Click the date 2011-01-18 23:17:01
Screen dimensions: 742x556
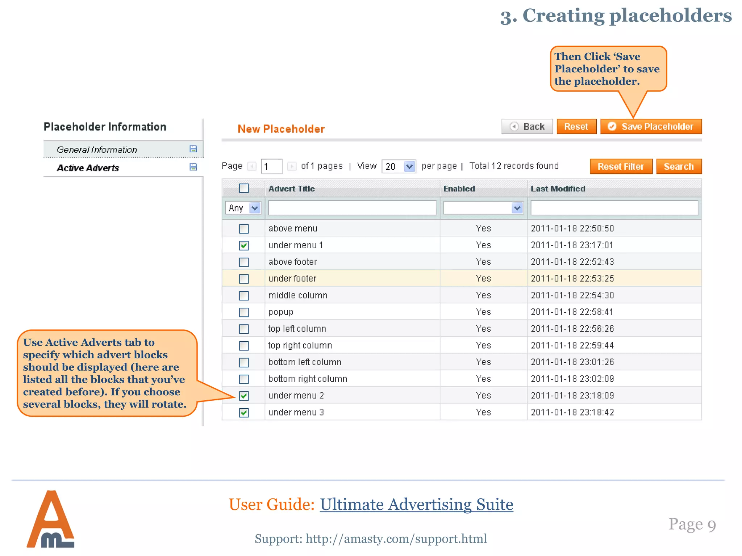572,245
